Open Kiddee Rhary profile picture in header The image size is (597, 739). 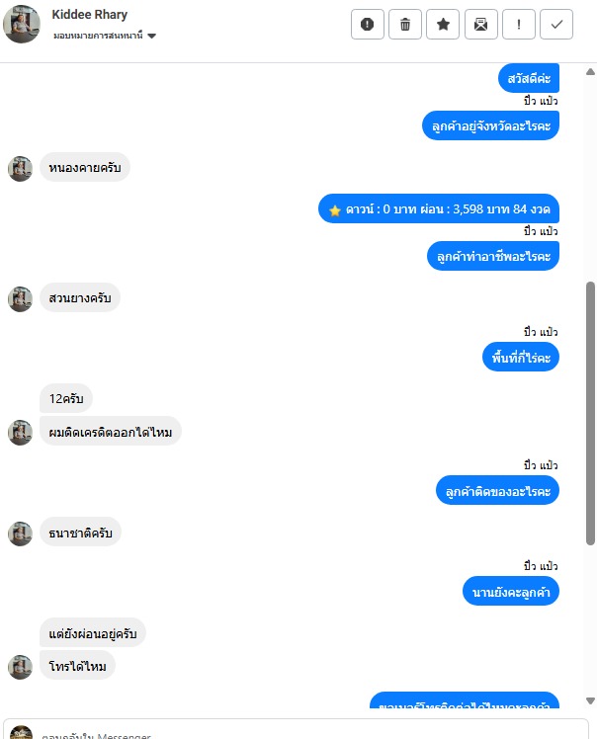[22, 24]
